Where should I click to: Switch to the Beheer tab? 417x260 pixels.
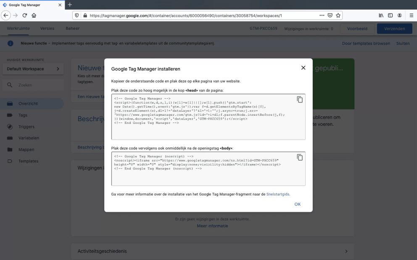[73, 29]
